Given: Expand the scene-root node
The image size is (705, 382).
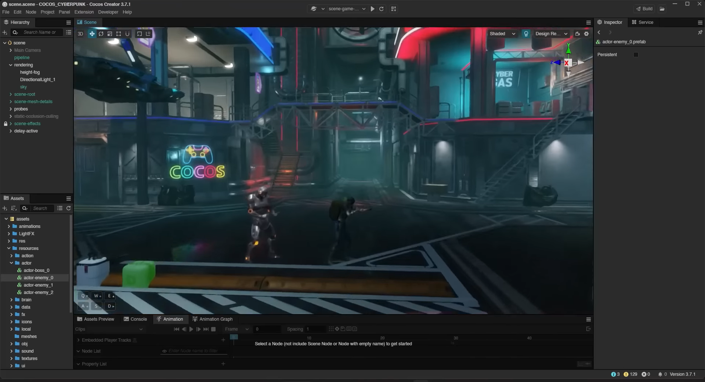Looking at the screenshot, I should tap(11, 94).
